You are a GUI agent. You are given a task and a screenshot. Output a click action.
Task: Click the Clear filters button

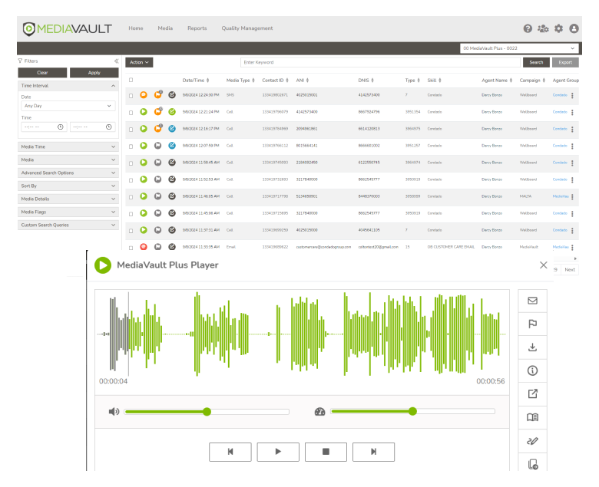(x=42, y=73)
